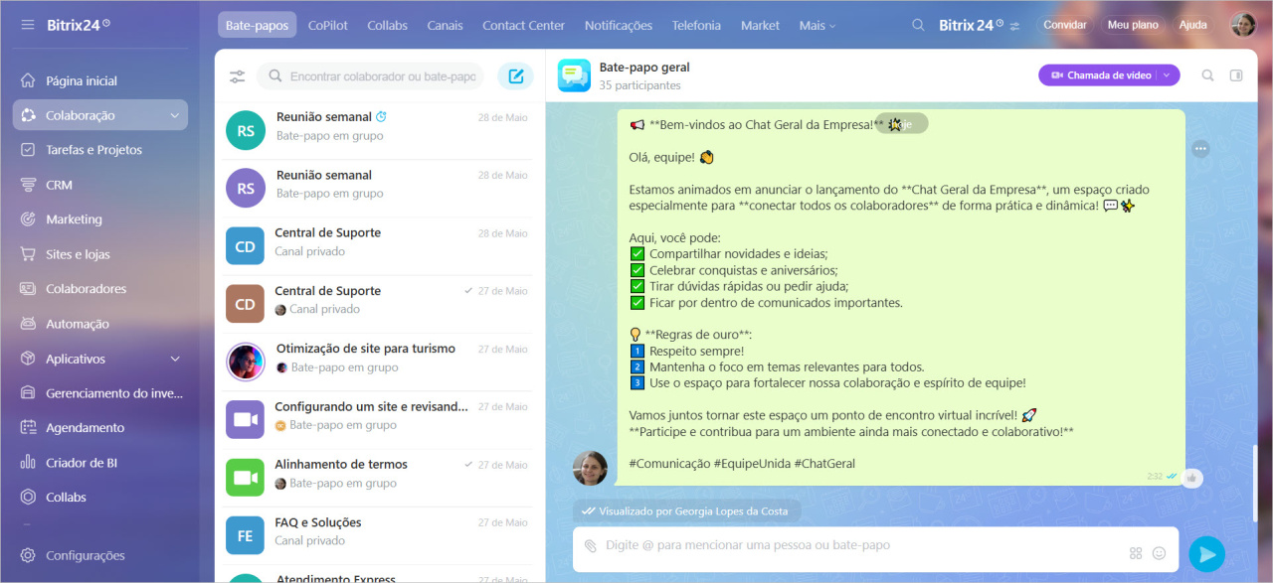1273x583 pixels.
Task: Click the blue send message button
Action: (1206, 554)
